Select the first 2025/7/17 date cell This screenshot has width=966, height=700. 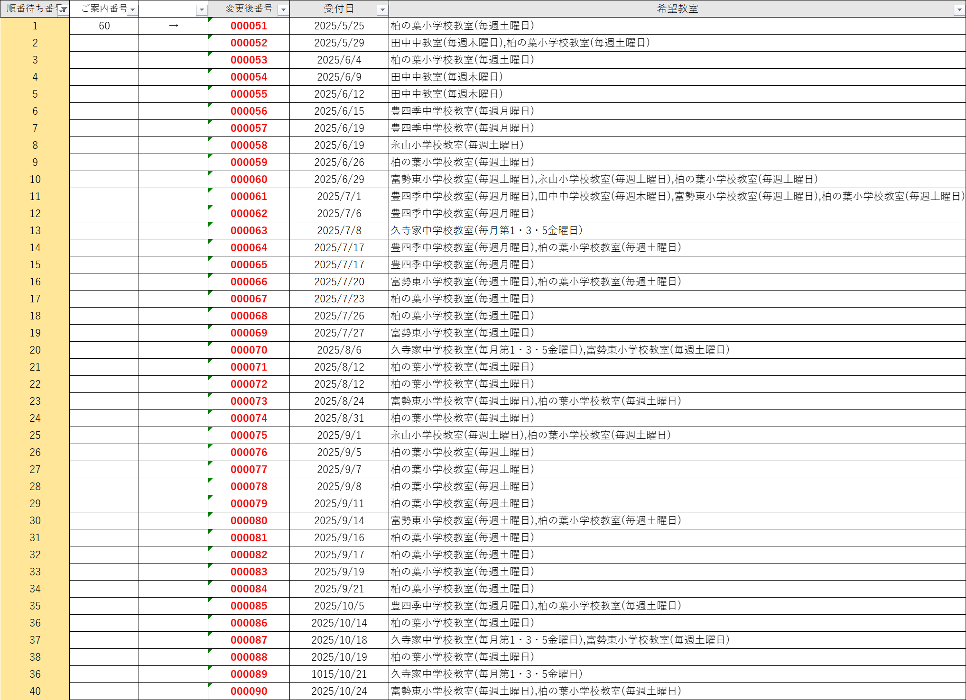(339, 248)
